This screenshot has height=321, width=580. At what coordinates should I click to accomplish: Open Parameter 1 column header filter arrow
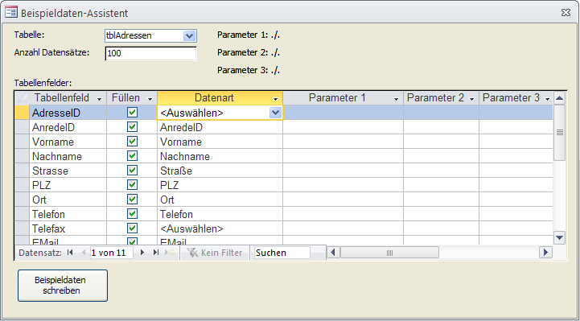pyautogui.click(x=396, y=99)
